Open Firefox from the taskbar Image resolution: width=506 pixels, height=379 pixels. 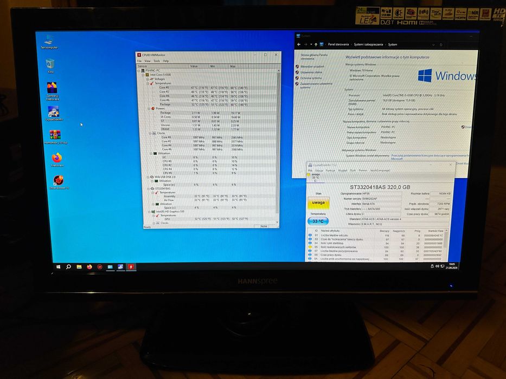[x=89, y=267]
